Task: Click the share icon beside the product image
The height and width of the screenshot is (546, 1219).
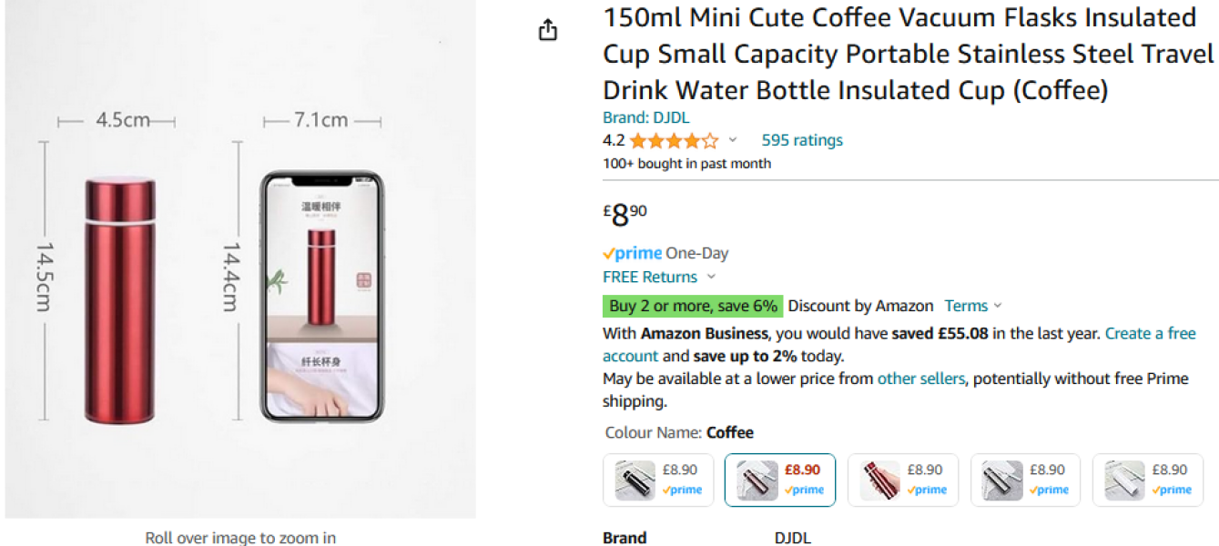Action: click(x=547, y=30)
